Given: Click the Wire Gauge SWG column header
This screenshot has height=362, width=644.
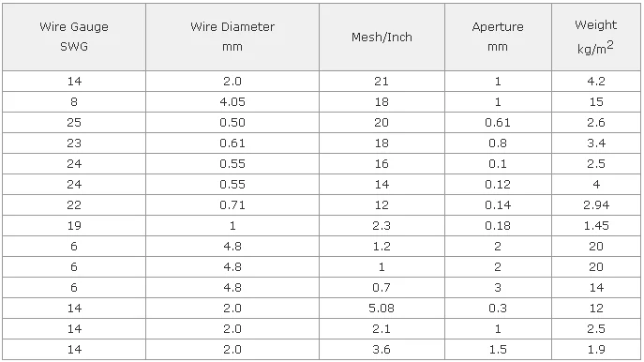Looking at the screenshot, I should click(x=74, y=37).
